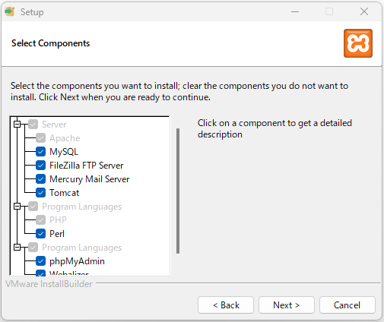This screenshot has width=384, height=322.
Task: Click the Next > button
Action: [287, 305]
